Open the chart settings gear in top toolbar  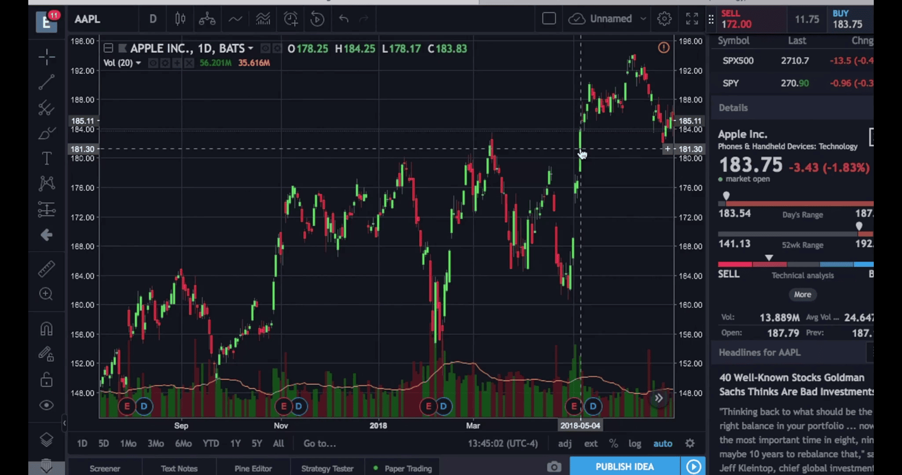point(664,19)
